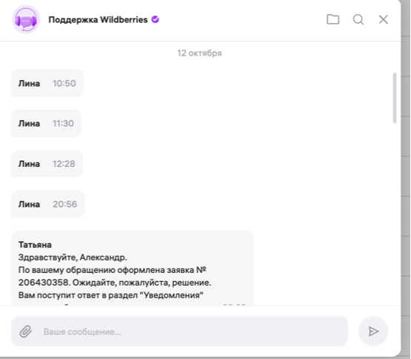Screen dimensions: 411x359
Task: Click the name Лина in 12:28 bubble
Action: pyautogui.click(x=29, y=164)
